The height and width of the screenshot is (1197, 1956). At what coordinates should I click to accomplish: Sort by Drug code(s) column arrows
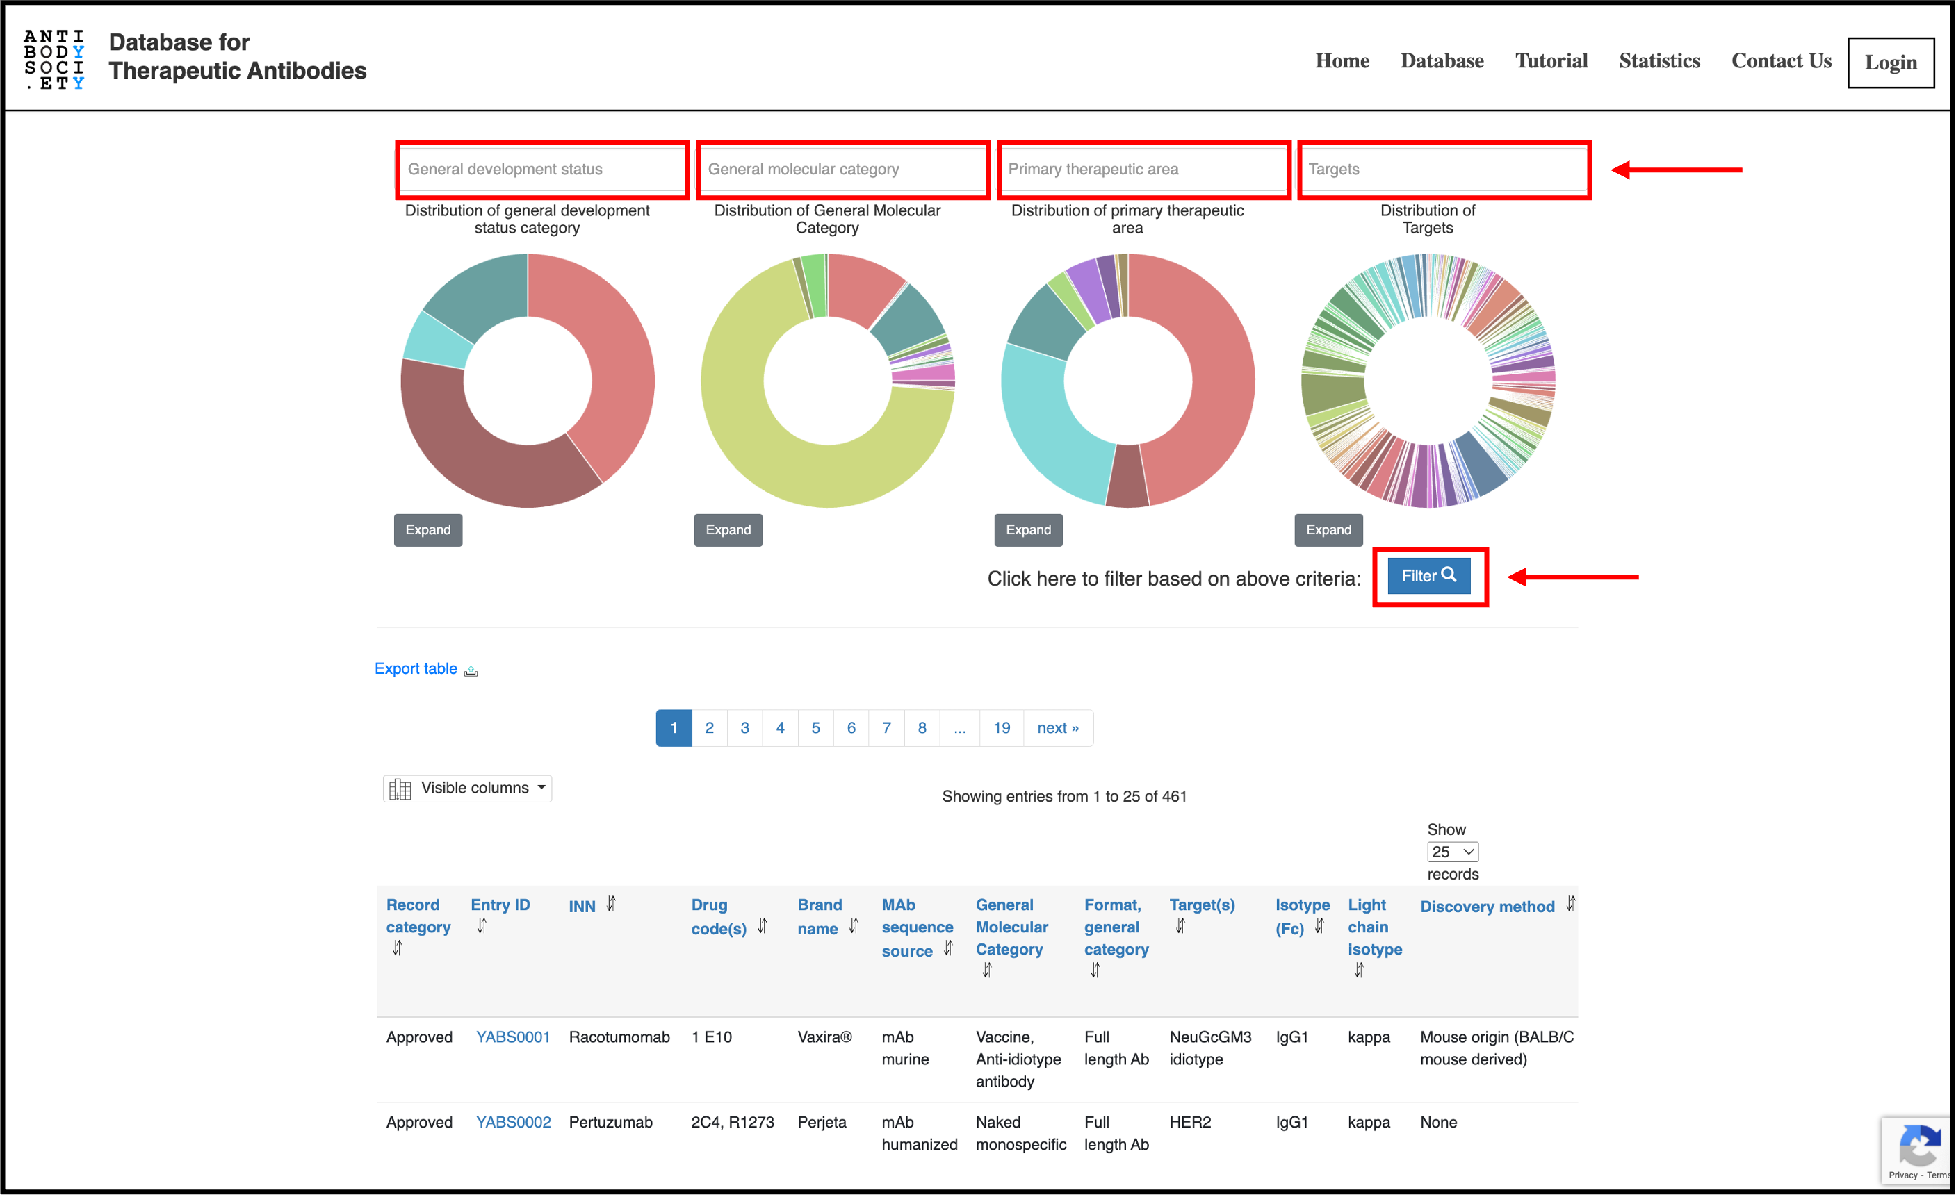762,927
